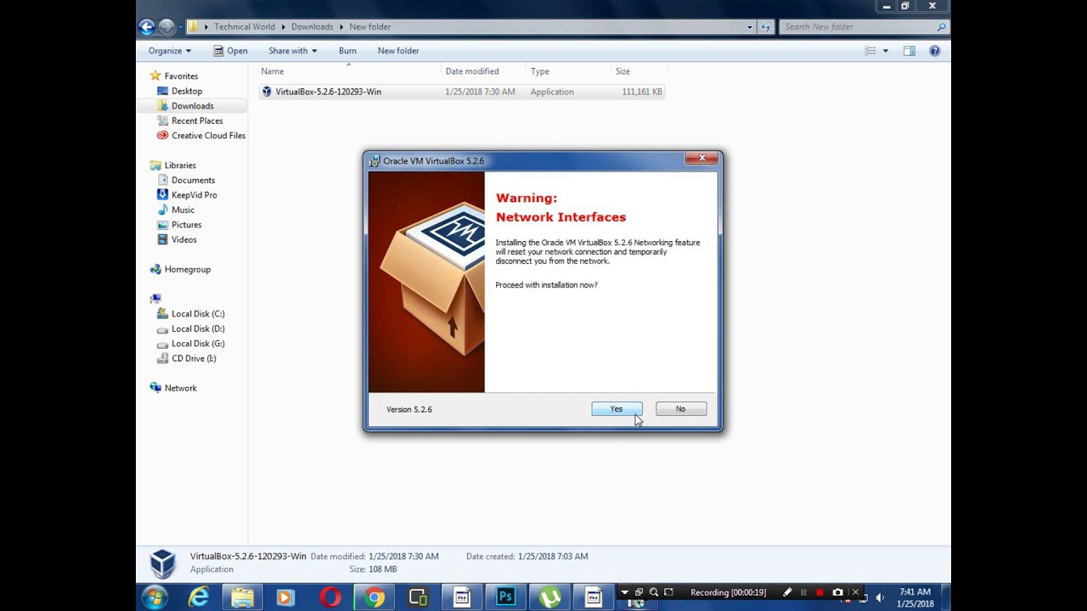
Task: Open Desktop in Favorites
Action: 187,91
